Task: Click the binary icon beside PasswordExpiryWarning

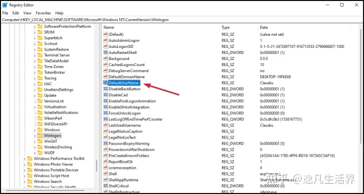Action: [x=106, y=144]
